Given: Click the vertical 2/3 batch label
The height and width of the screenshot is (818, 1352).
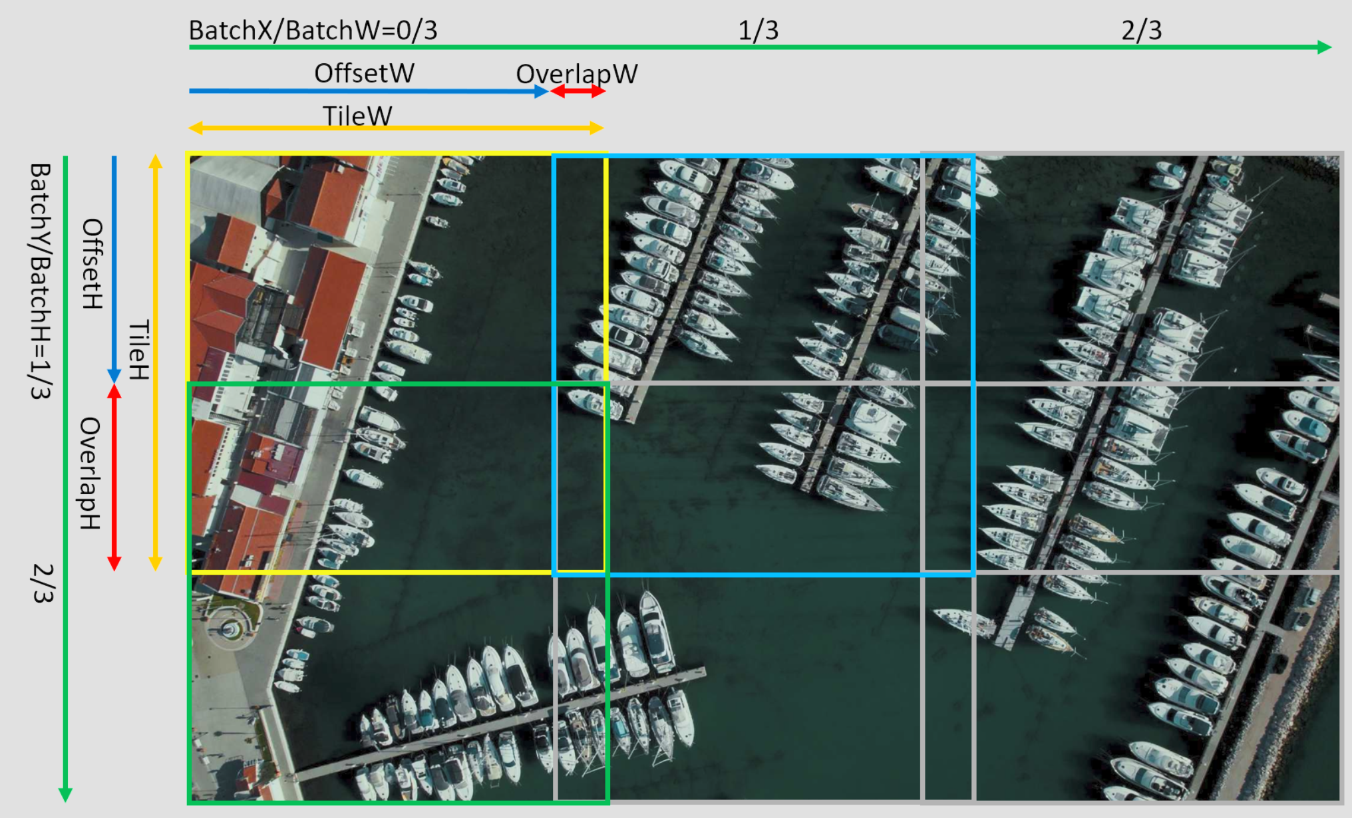Looking at the screenshot, I should (43, 583).
